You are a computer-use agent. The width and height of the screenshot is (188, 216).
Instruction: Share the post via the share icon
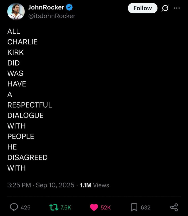click(x=174, y=207)
